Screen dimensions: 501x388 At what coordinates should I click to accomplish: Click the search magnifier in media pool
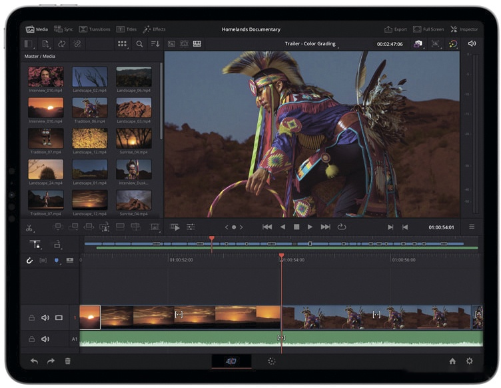[139, 44]
